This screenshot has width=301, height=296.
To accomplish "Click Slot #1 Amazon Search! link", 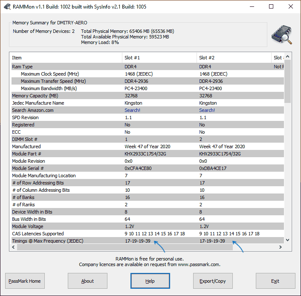I will point(132,110).
